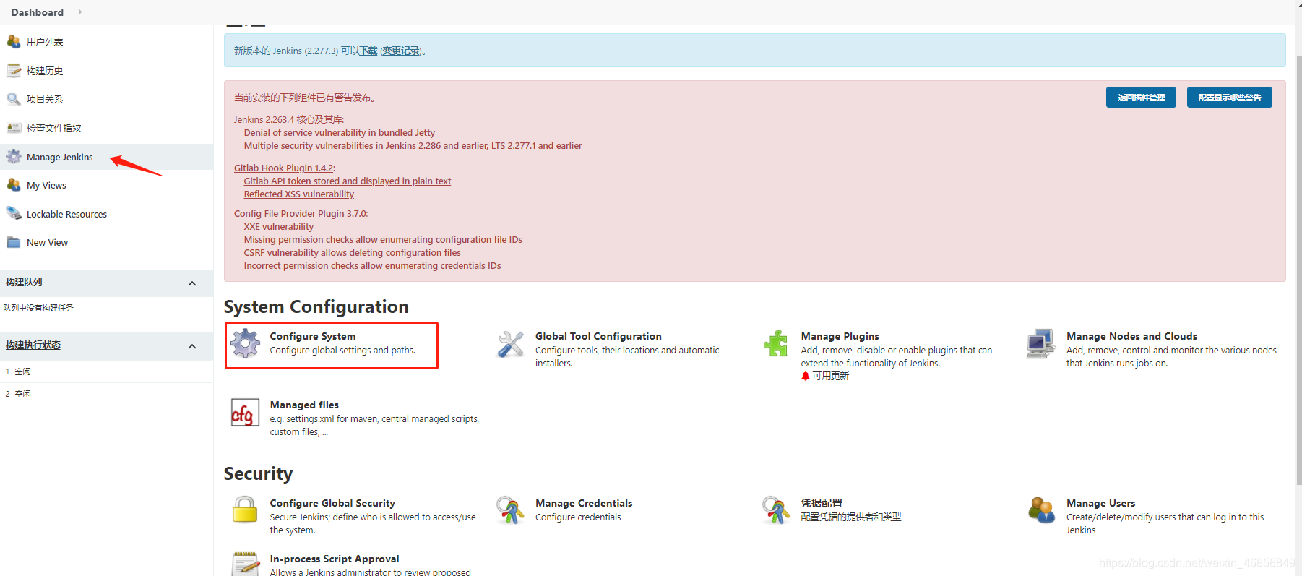Open Multiple security vulnerabilities in Jenkins 2.286 link
Image resolution: width=1302 pixels, height=576 pixels.
click(x=413, y=145)
